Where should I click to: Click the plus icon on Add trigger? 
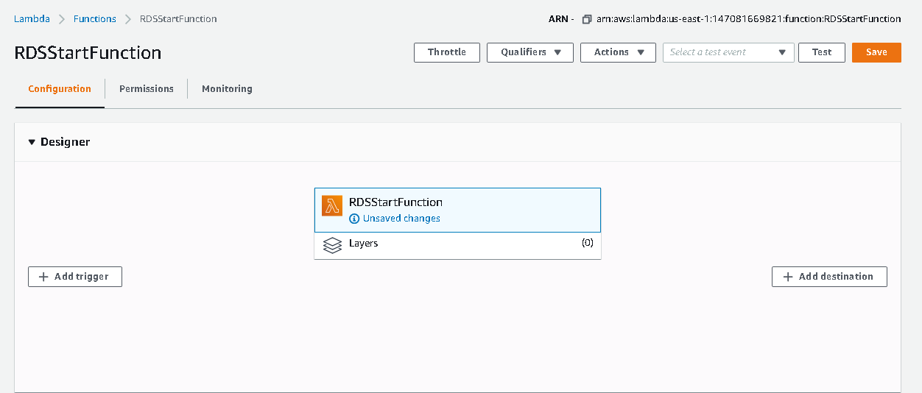[x=43, y=277]
